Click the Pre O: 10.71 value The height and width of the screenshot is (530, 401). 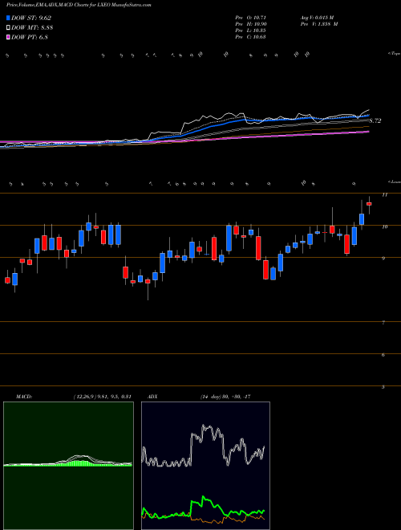(251, 18)
